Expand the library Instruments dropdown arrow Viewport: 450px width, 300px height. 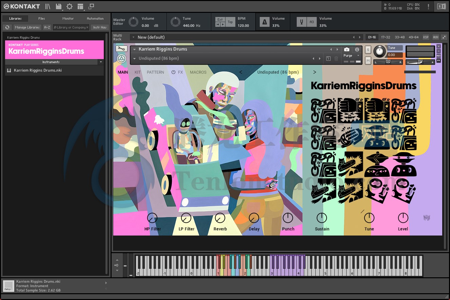(x=101, y=62)
